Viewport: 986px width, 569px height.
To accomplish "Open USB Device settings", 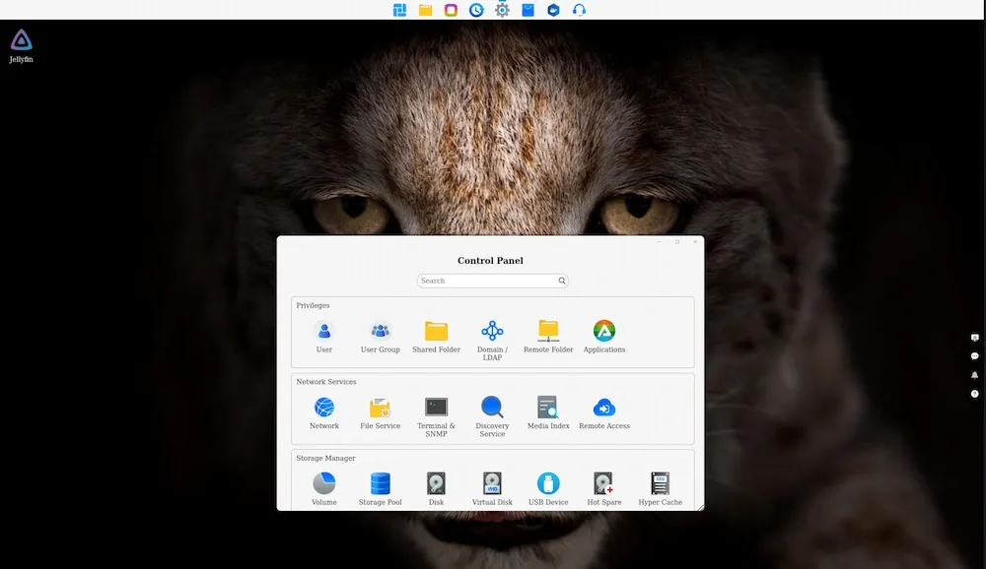I will (x=548, y=485).
